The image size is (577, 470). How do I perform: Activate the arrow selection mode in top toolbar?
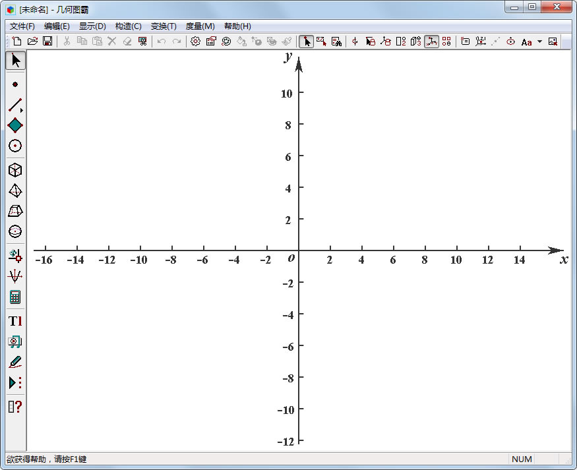[306, 42]
